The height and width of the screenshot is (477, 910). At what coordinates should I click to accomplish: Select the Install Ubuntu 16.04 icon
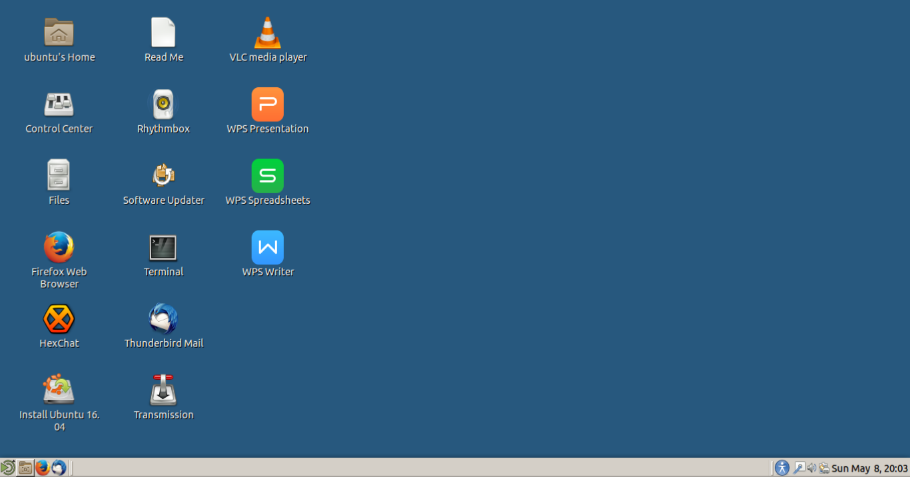click(59, 390)
